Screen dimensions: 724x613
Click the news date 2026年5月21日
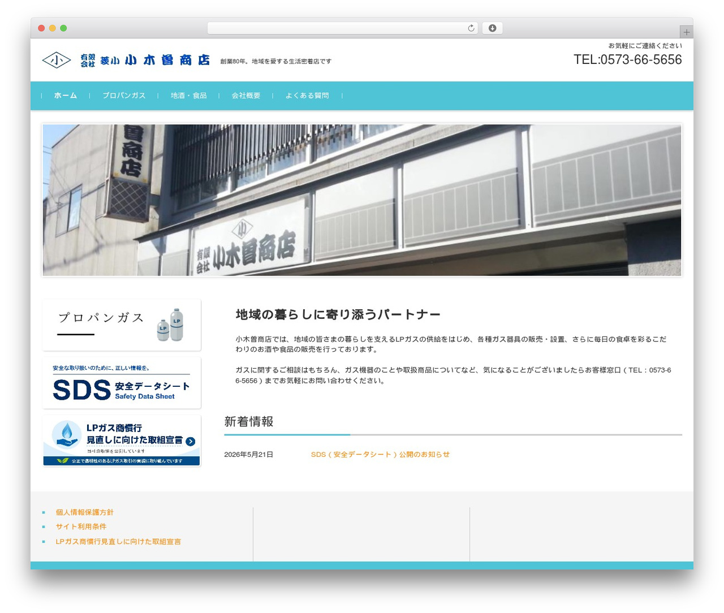pos(248,455)
